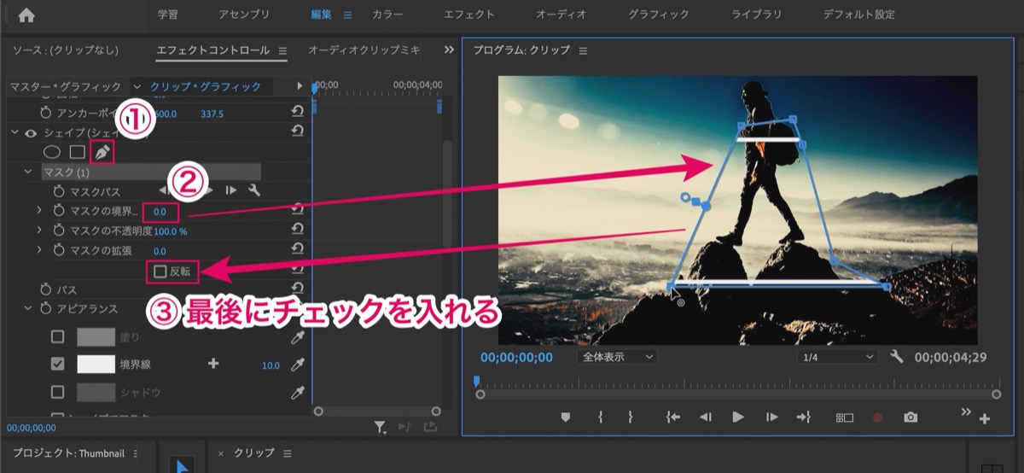
Task: Collapse the シェイプ (Shape) section
Action: click(15, 132)
